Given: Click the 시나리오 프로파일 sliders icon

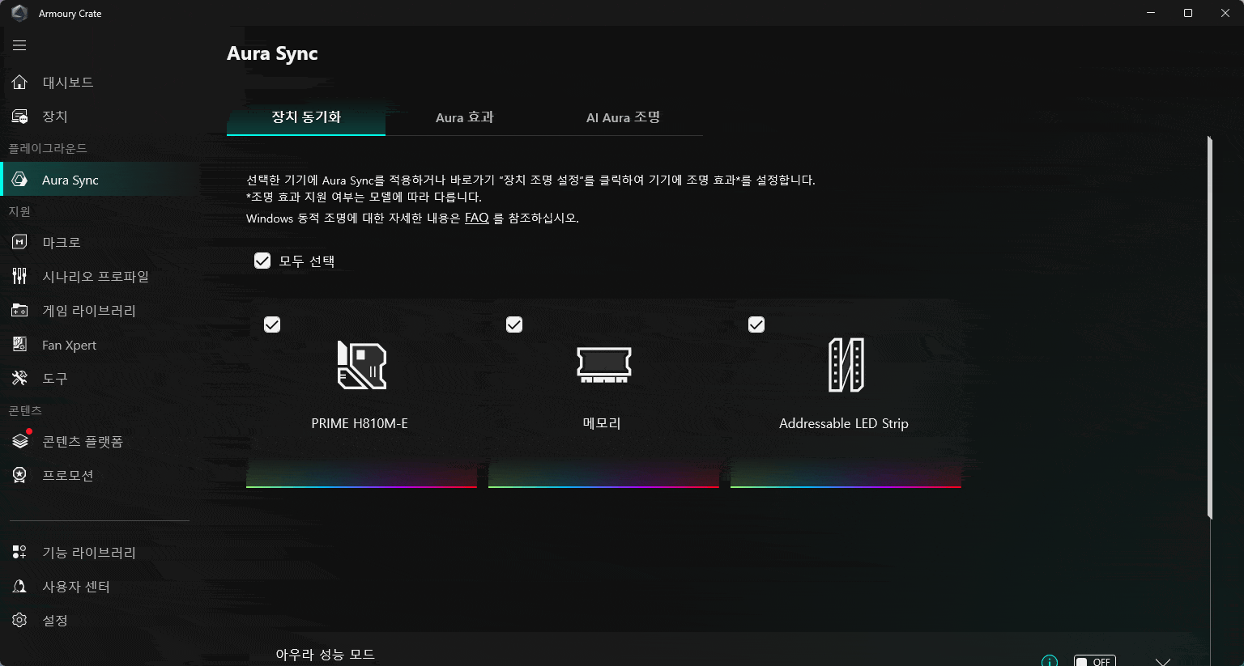Looking at the screenshot, I should click(19, 276).
